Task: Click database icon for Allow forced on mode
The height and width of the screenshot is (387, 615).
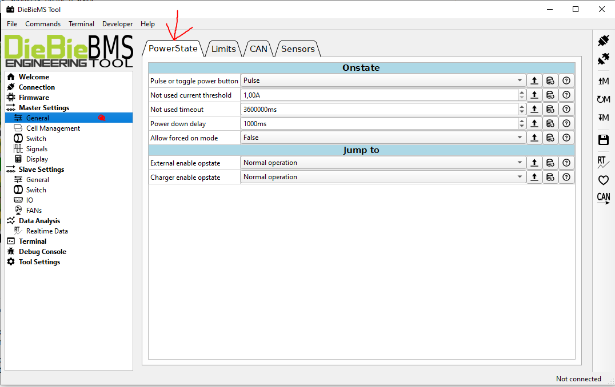Action: 550,138
